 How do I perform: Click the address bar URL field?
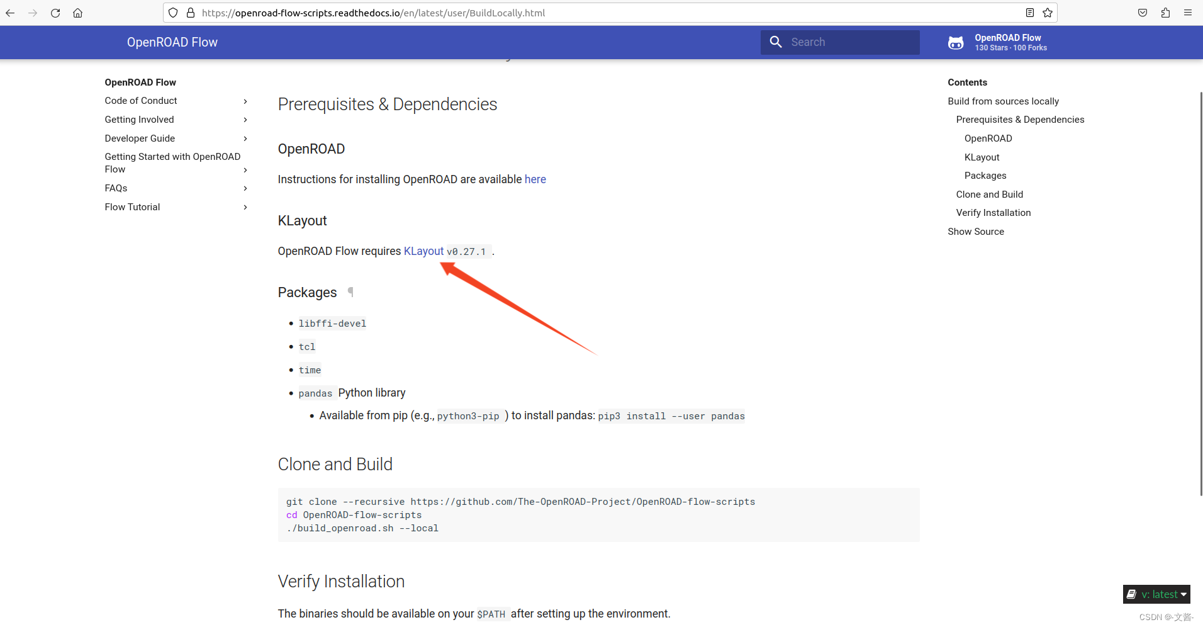coord(610,13)
